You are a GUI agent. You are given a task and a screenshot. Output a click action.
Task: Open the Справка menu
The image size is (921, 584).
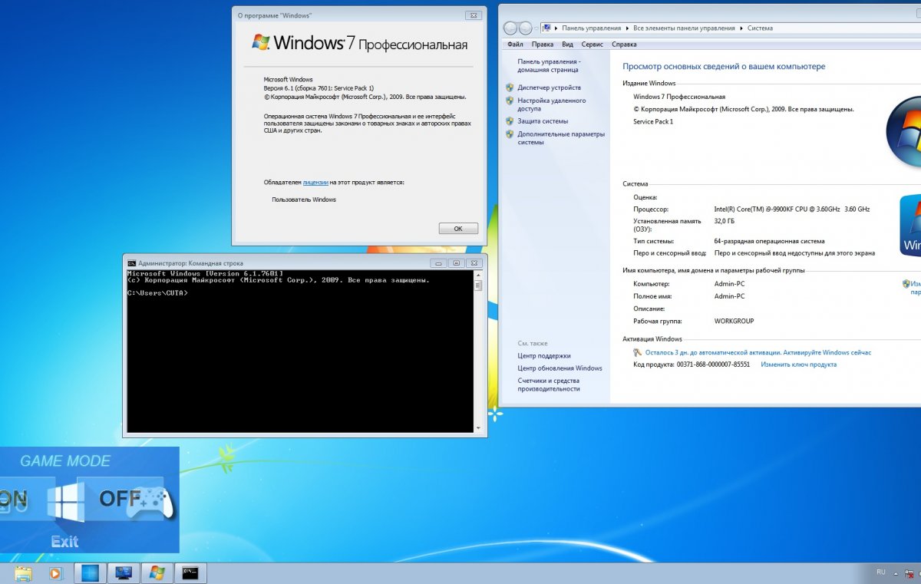(x=623, y=45)
